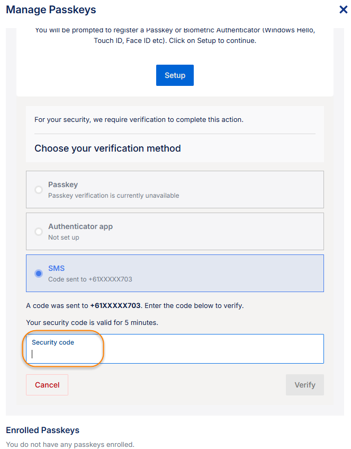Click 'Passkey verification is currently unavailable' text
Image resolution: width=351 pixels, height=449 pixels.
113,196
